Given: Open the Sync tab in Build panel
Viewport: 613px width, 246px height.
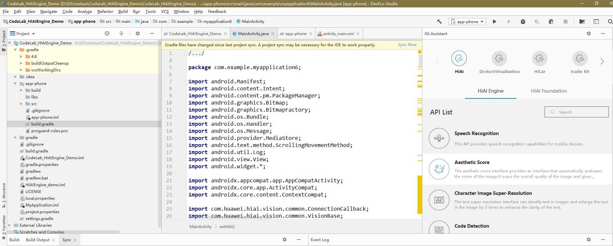Looking at the screenshot, I should tap(67, 240).
